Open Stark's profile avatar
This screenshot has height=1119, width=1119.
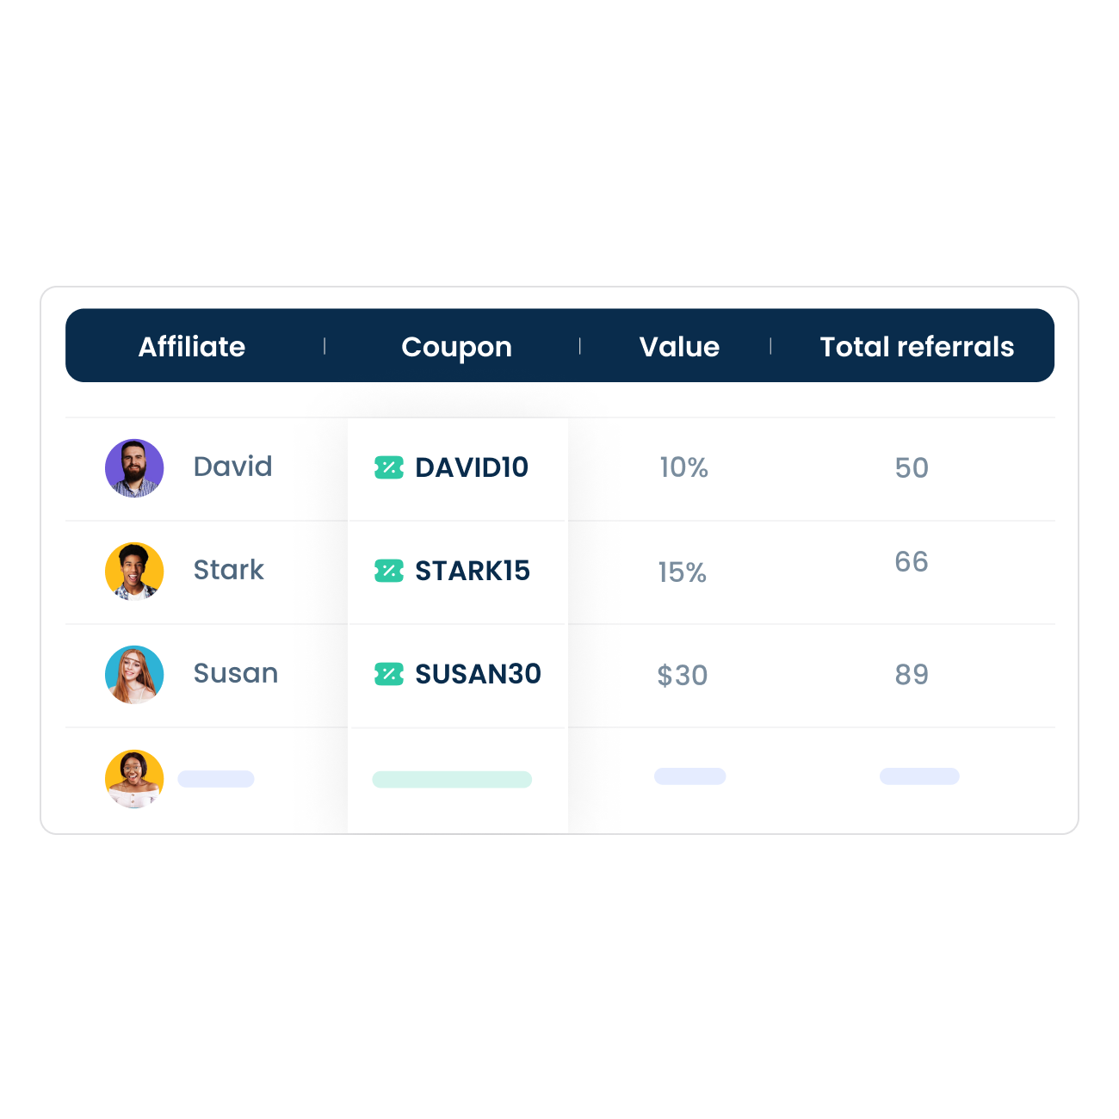click(134, 572)
